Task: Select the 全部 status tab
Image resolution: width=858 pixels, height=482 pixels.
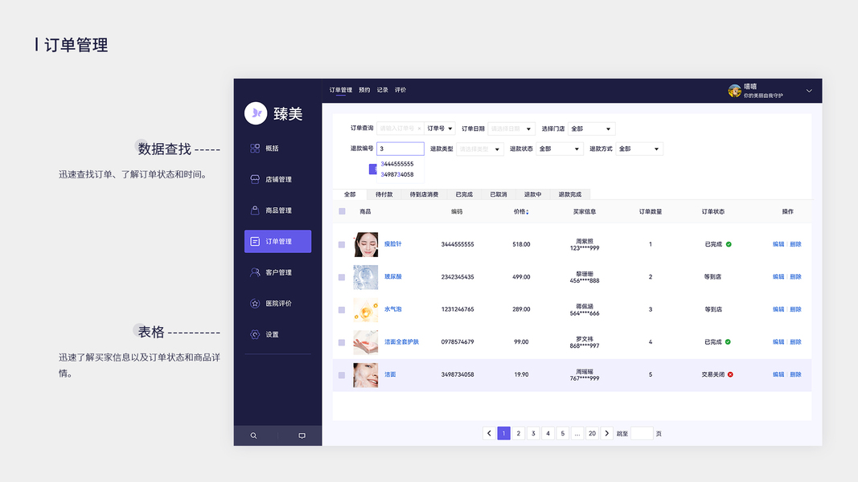Action: pyautogui.click(x=350, y=194)
